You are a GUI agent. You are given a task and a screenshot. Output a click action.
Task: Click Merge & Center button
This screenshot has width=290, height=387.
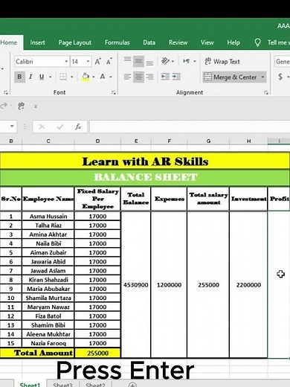(x=230, y=77)
